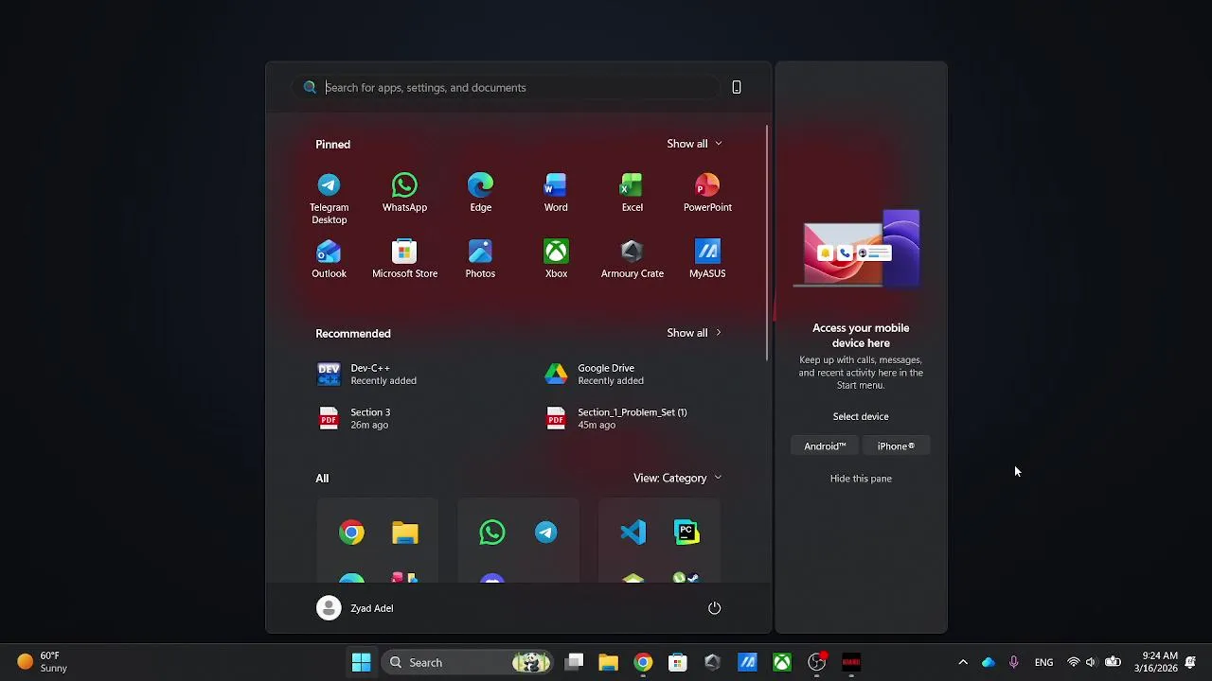Open OBS Studio on the taskbar
The height and width of the screenshot is (681, 1212).
pyautogui.click(x=816, y=662)
